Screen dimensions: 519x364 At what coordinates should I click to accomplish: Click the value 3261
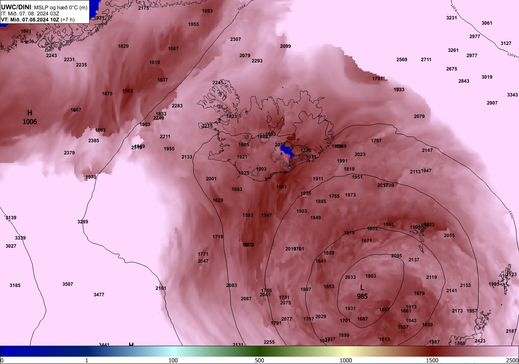click(453, 50)
